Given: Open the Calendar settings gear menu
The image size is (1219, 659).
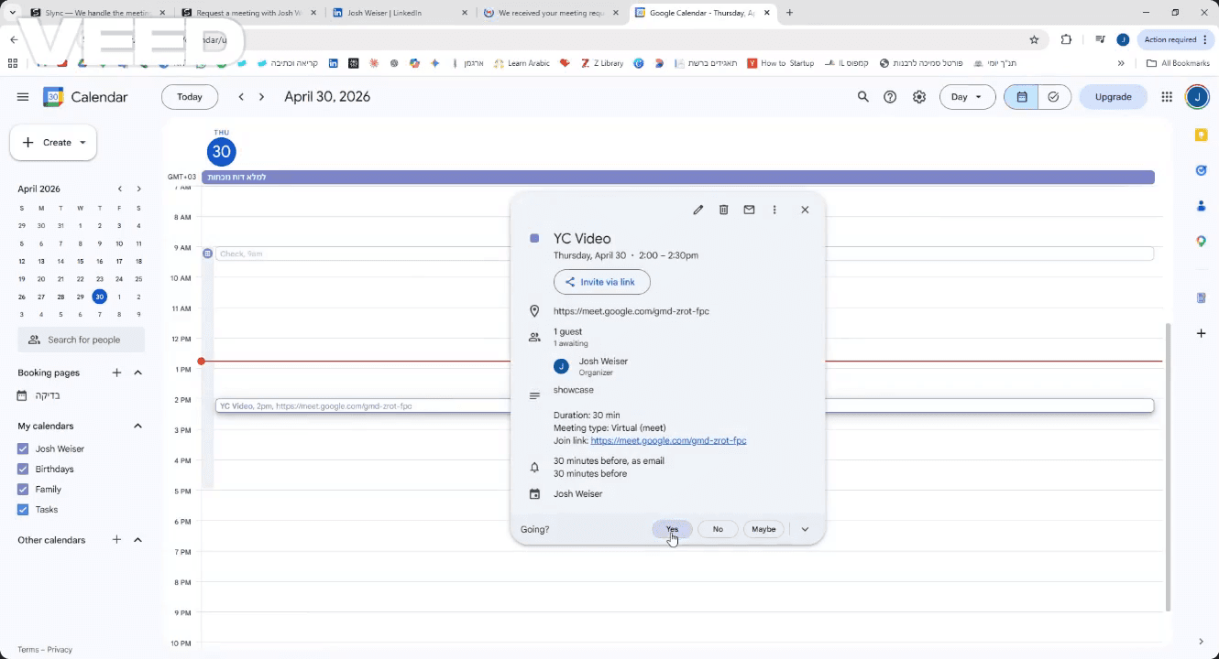Looking at the screenshot, I should tap(919, 97).
